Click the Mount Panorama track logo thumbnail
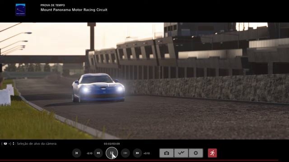 (20, 10)
